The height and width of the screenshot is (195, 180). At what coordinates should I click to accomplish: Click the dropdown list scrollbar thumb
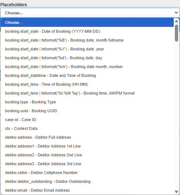(176, 33)
